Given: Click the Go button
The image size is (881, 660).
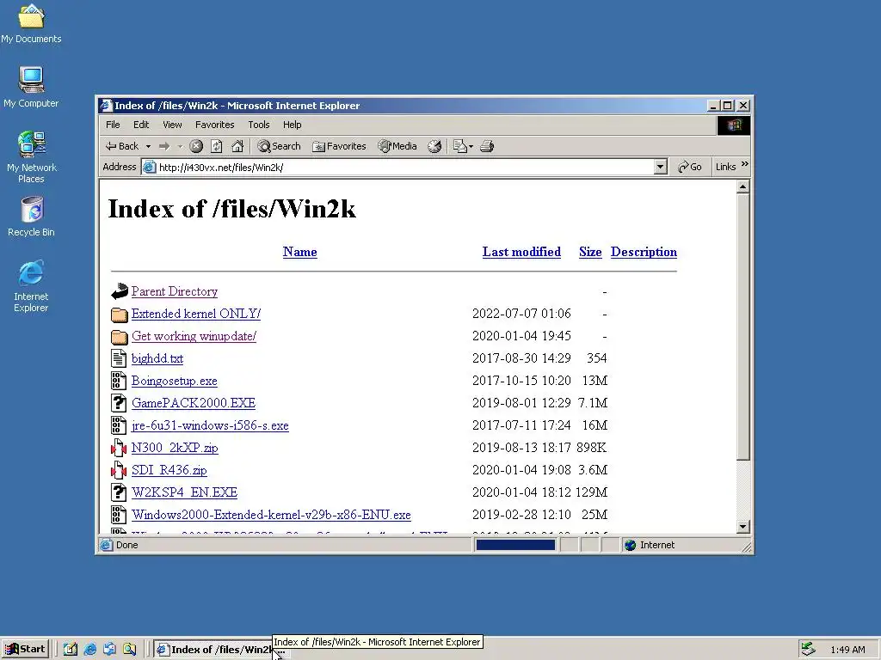Looking at the screenshot, I should 690,167.
